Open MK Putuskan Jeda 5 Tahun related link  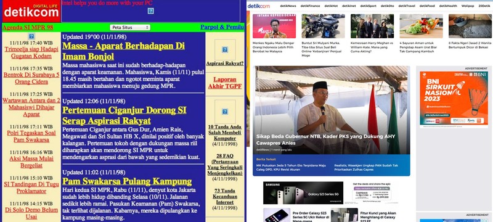pyautogui.click(x=291, y=167)
